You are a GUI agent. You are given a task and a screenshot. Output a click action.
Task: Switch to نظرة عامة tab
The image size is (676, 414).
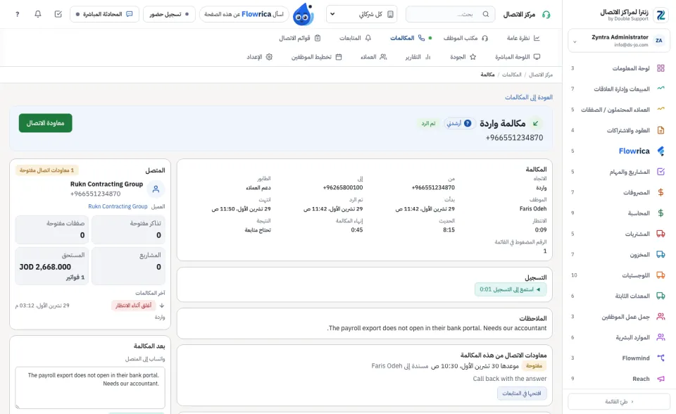coord(523,38)
